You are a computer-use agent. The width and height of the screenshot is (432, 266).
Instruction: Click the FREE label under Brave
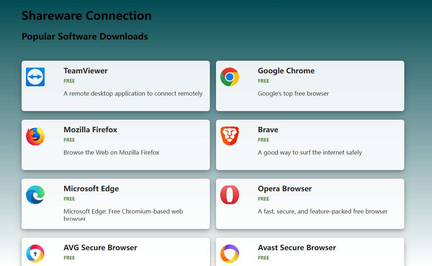point(264,140)
